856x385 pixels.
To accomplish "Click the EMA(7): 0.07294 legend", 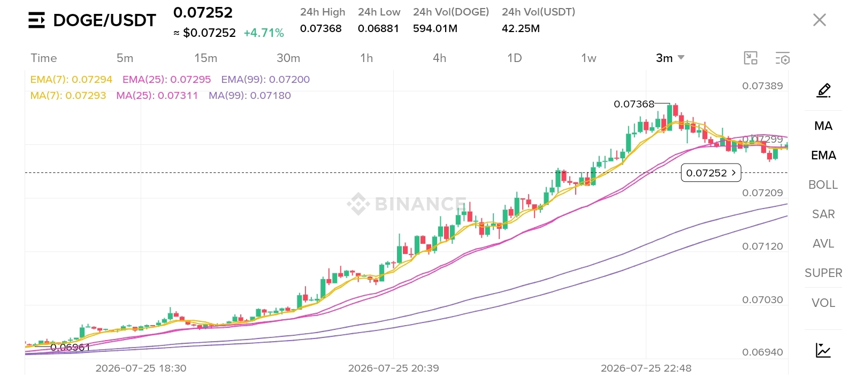I will 71,79.
